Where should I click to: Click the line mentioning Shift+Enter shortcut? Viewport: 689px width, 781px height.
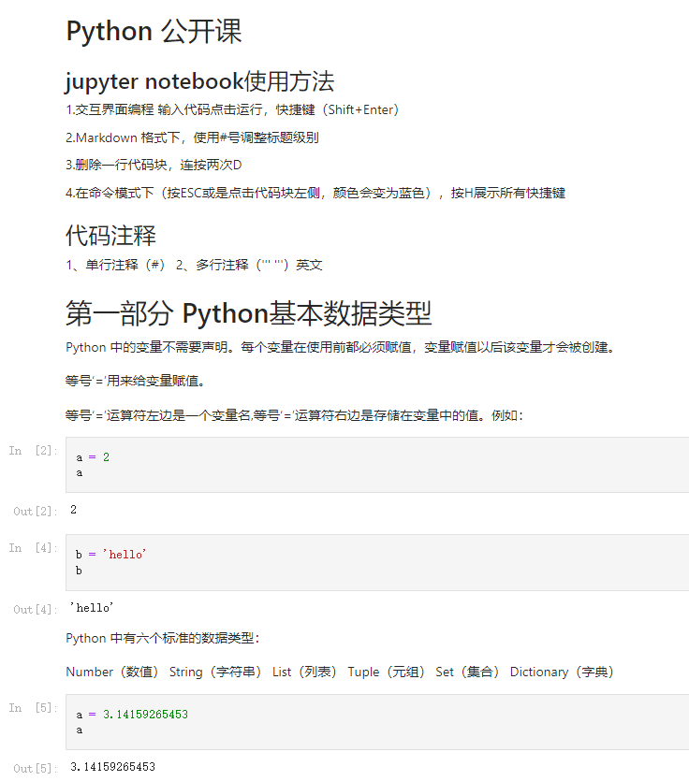tap(232, 109)
